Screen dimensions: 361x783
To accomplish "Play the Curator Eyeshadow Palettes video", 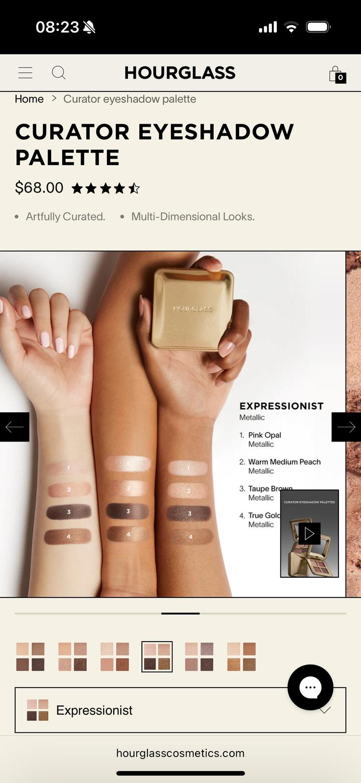I will pyautogui.click(x=309, y=533).
